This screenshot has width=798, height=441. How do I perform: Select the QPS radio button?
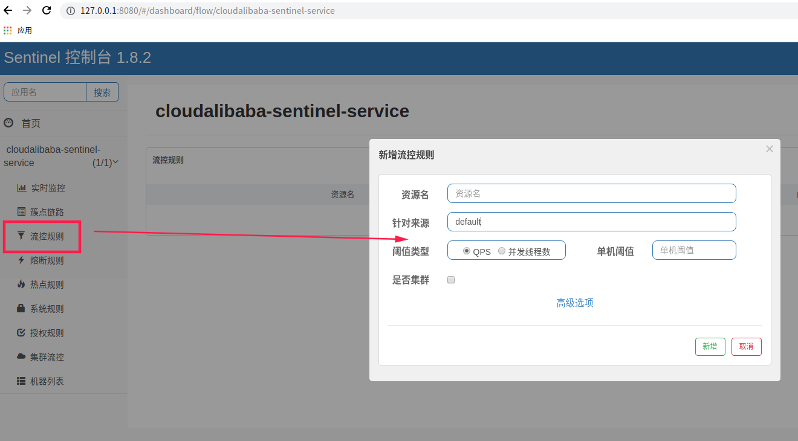467,251
